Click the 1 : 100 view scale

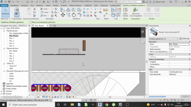coord(37,97)
